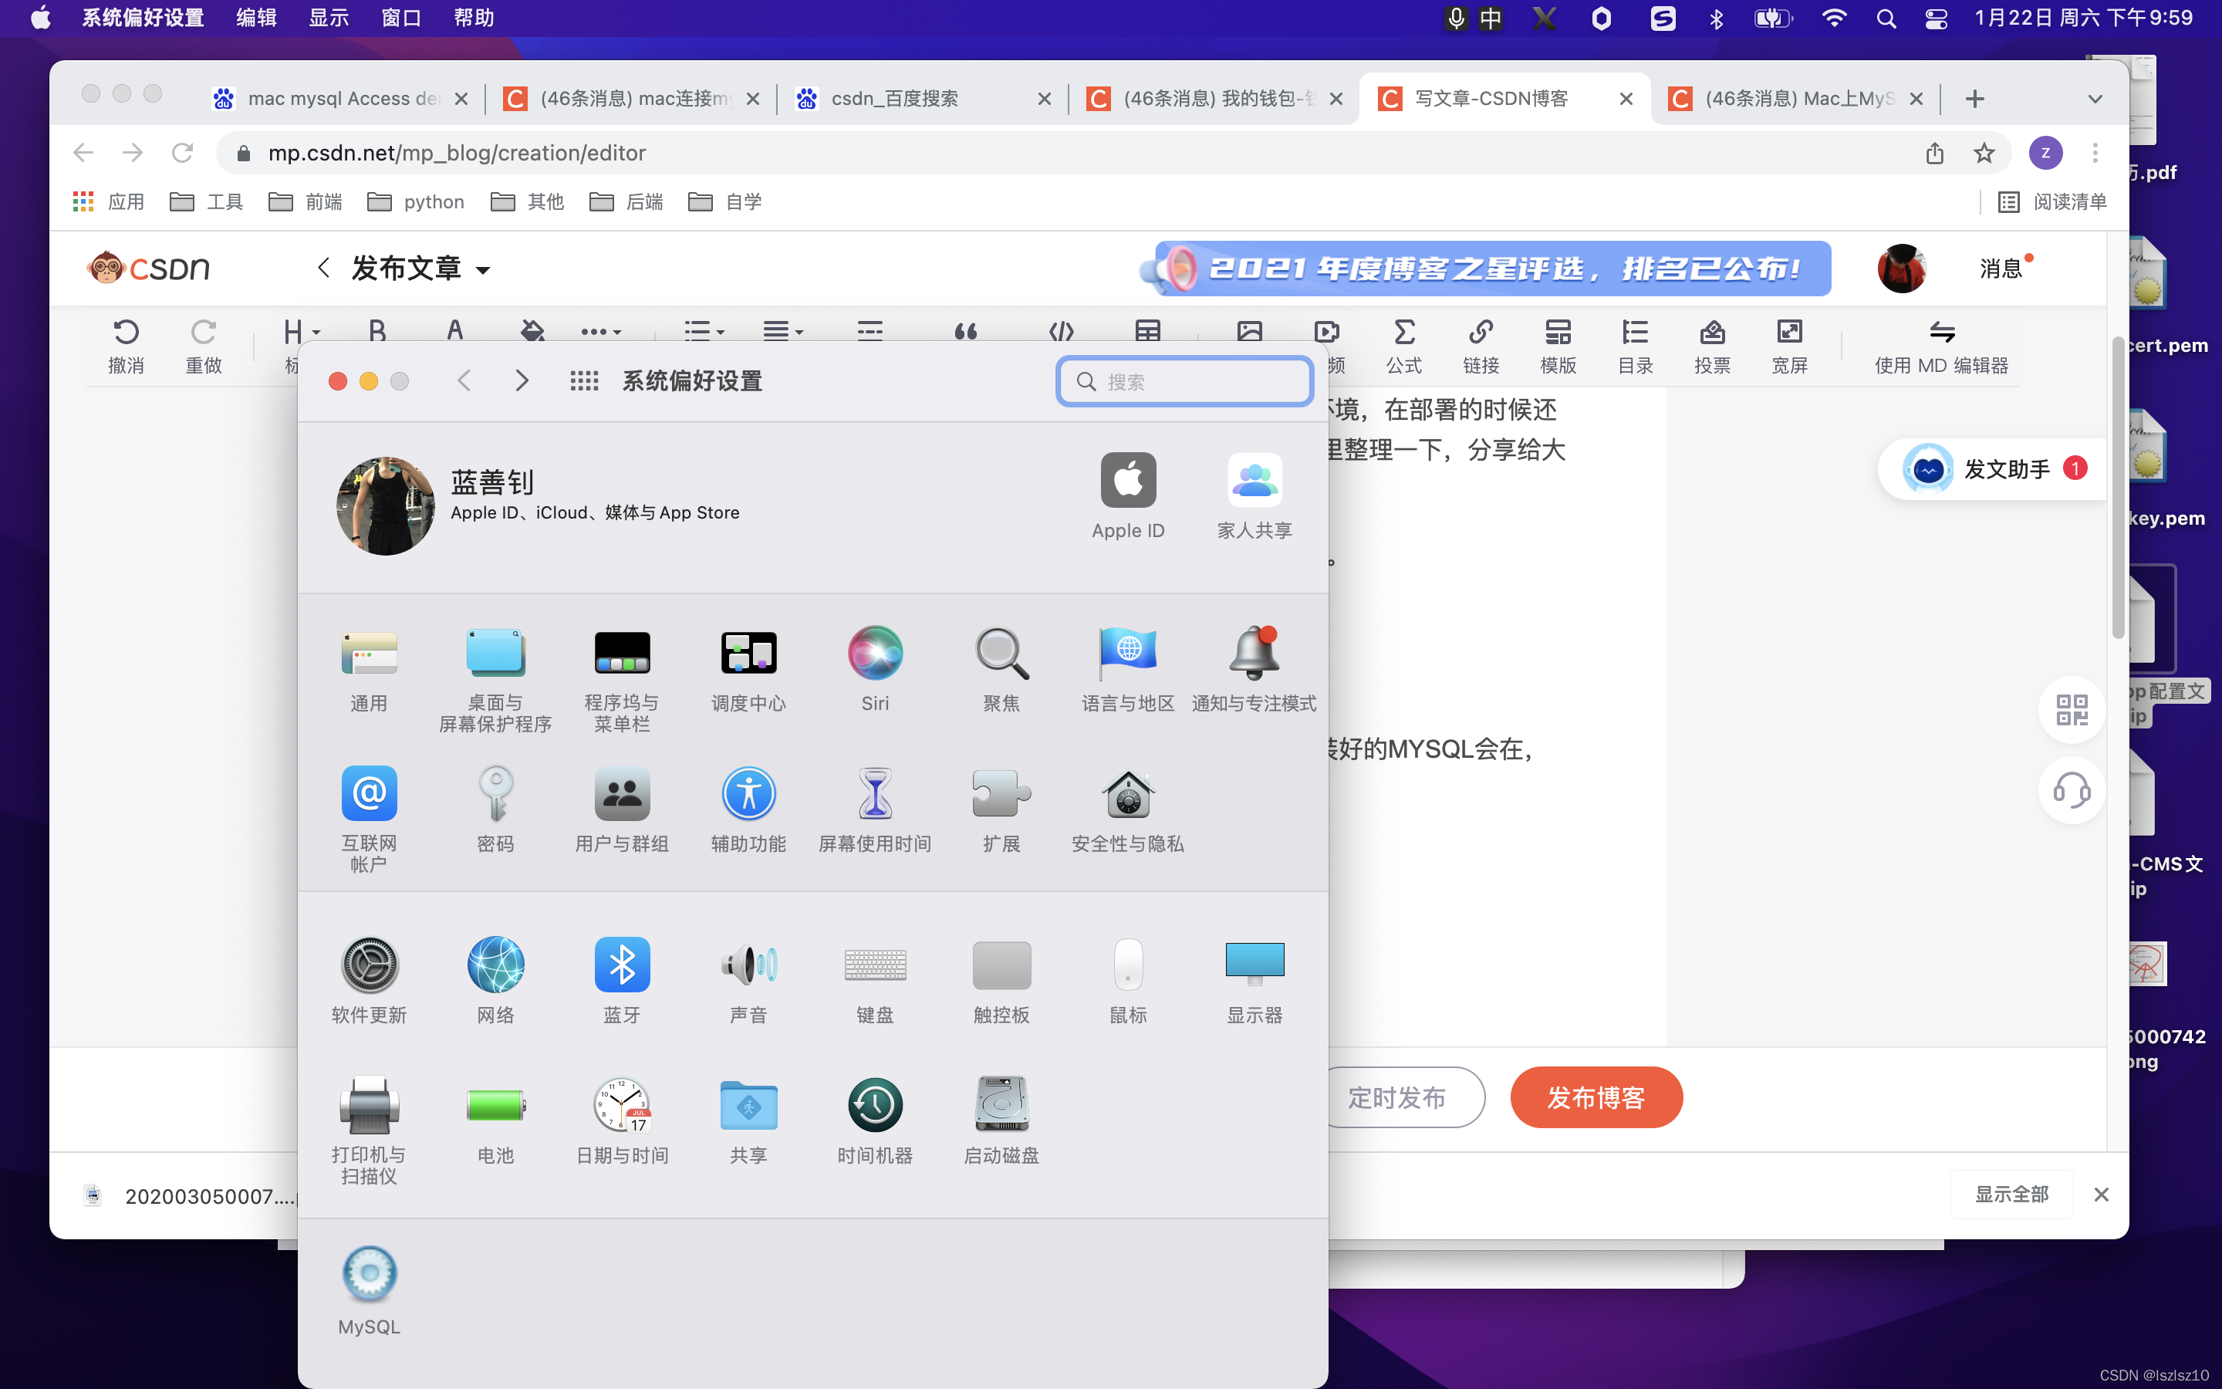
Task: Open 声音 (Sound) preferences
Action: (x=749, y=981)
